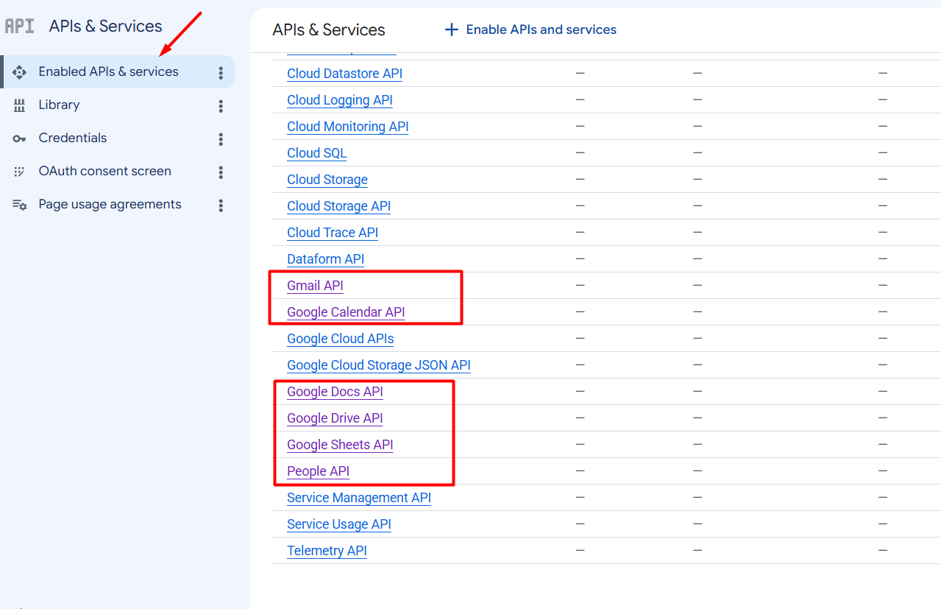This screenshot has width=941, height=609.
Task: Open the Google Drive API link
Action: (x=335, y=418)
